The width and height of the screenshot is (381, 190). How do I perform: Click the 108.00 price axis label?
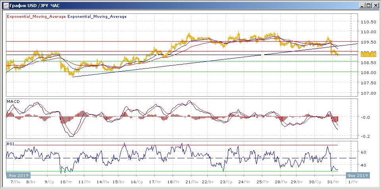[369, 72]
